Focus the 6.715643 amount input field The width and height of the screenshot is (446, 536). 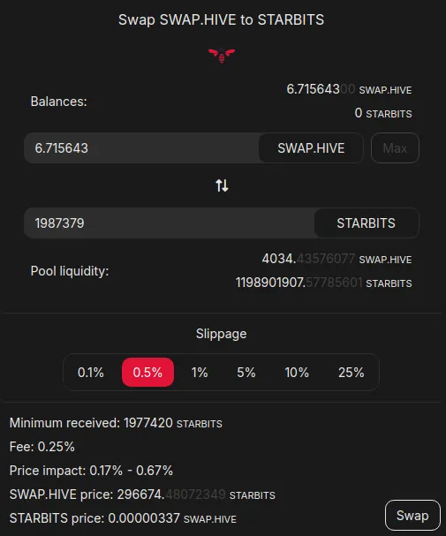click(x=141, y=148)
